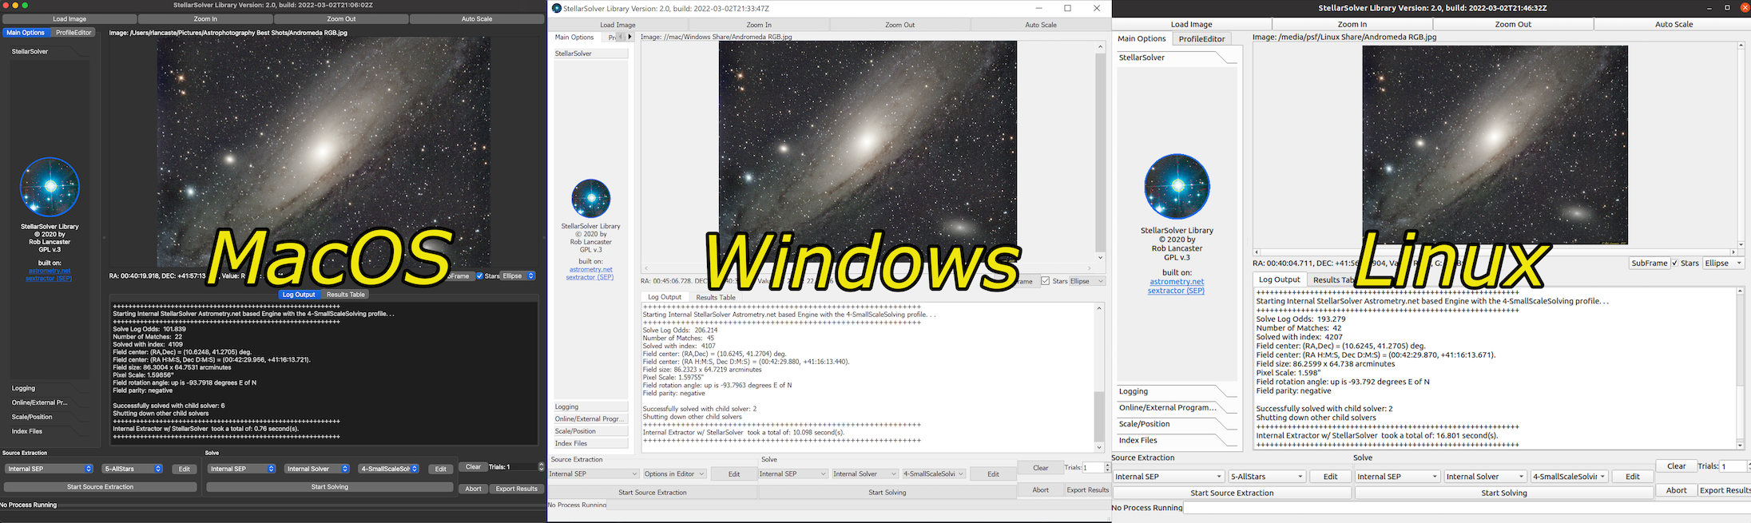Viewport: 1751px width, 523px height.
Task: Click the green fullscreen button on macOS window
Action: coord(25,6)
